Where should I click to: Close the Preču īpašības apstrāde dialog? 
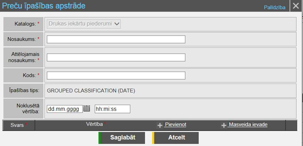[x=296, y=6]
